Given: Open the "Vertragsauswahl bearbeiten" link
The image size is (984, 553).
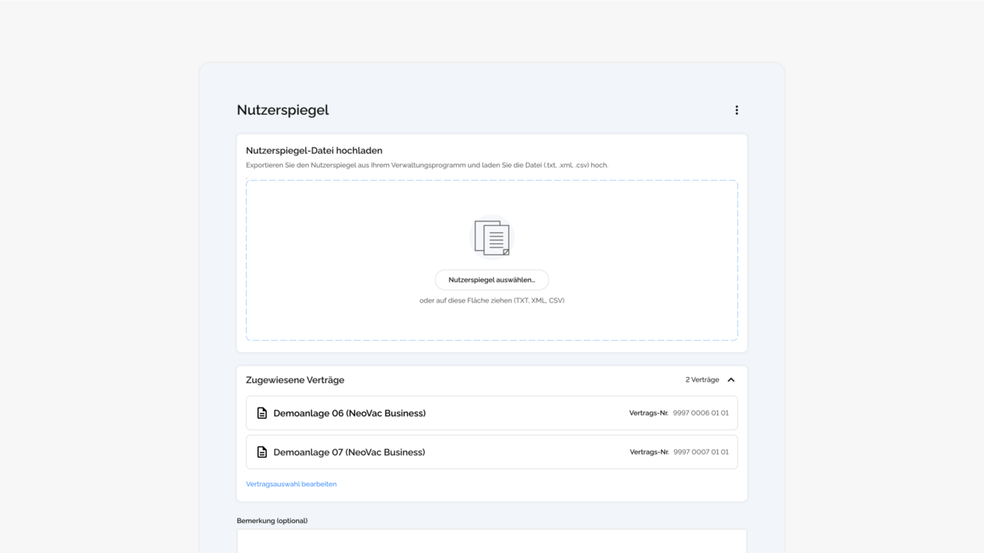Looking at the screenshot, I should 291,484.
